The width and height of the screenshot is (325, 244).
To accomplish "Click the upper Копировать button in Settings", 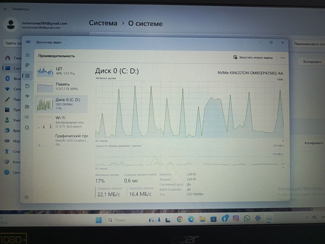I will point(311,62).
